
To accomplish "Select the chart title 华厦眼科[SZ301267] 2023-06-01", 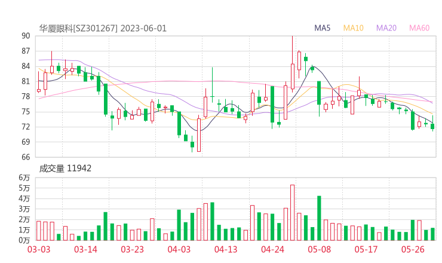I will 103,29.
